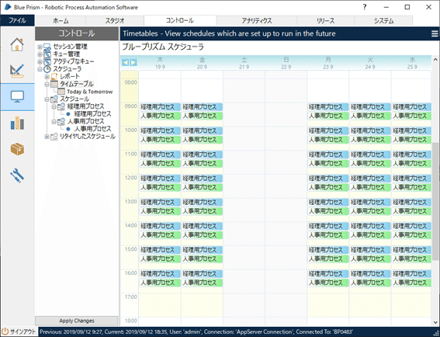Image resolution: width=440 pixels, height=337 pixels.
Task: Click the status bar connection info text
Action: 196,332
